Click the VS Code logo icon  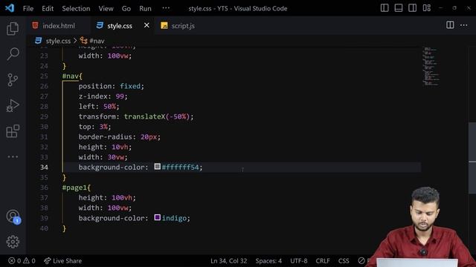10,8
